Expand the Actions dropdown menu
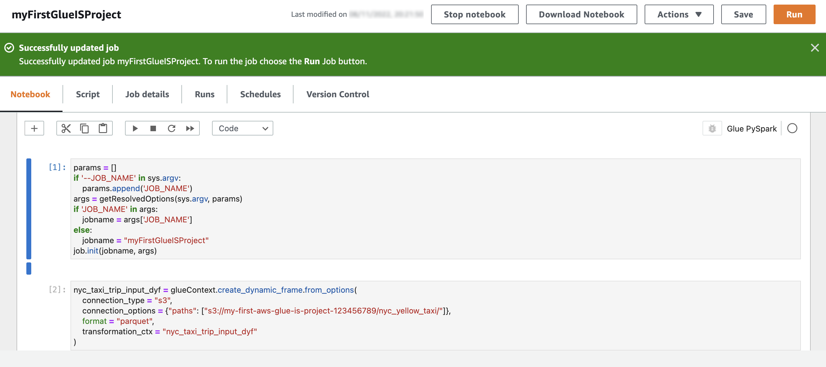Viewport: 826px width, 367px height. click(x=679, y=14)
